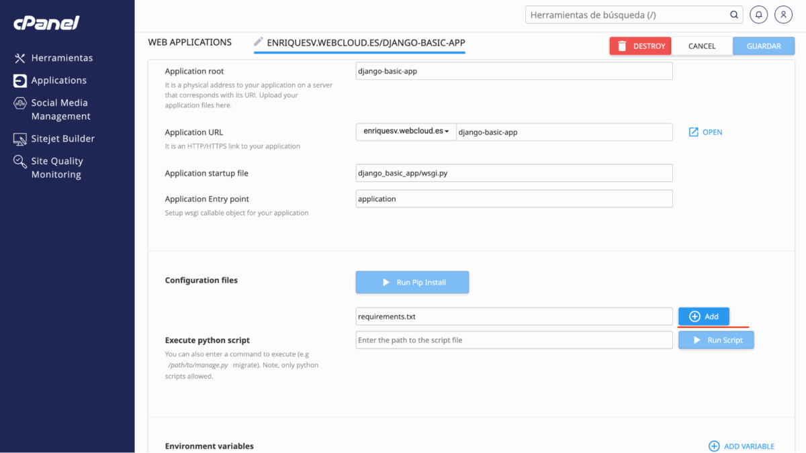Image resolution: width=806 pixels, height=453 pixels.
Task: Open the notifications bell
Action: tap(759, 15)
